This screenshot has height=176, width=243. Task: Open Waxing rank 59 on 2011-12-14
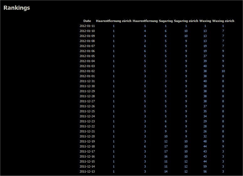[205, 167]
